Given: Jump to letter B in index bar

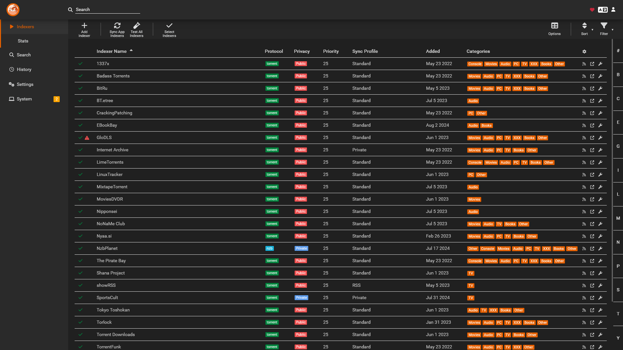Looking at the screenshot, I should click(618, 75).
